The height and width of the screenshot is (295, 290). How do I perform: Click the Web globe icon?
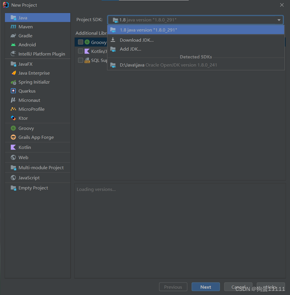pyautogui.click(x=13, y=157)
